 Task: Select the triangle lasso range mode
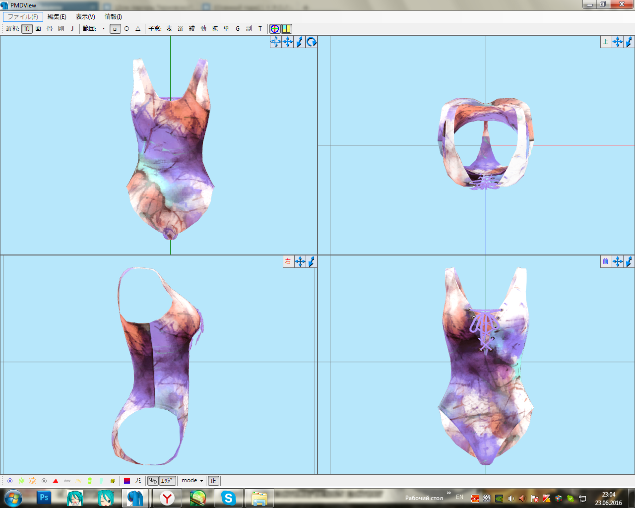[138, 29]
